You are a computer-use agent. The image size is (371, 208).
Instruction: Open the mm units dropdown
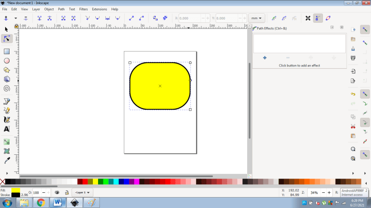click(x=257, y=18)
